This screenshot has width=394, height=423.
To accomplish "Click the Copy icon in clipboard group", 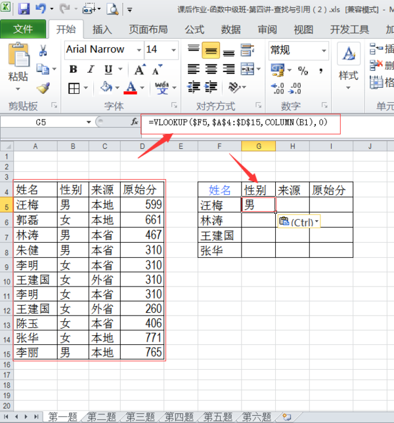I will pos(43,69).
